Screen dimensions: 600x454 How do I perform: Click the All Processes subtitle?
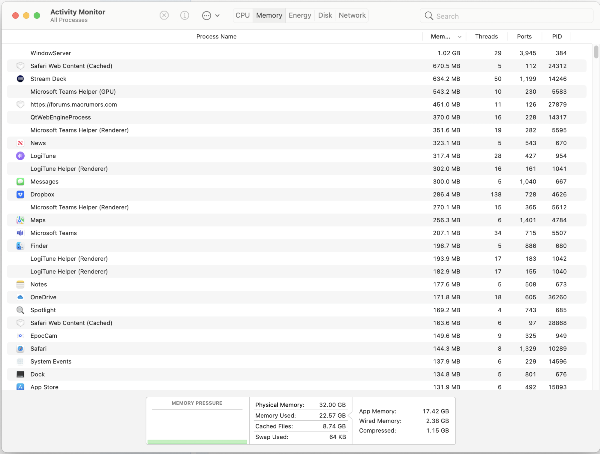pyautogui.click(x=69, y=20)
